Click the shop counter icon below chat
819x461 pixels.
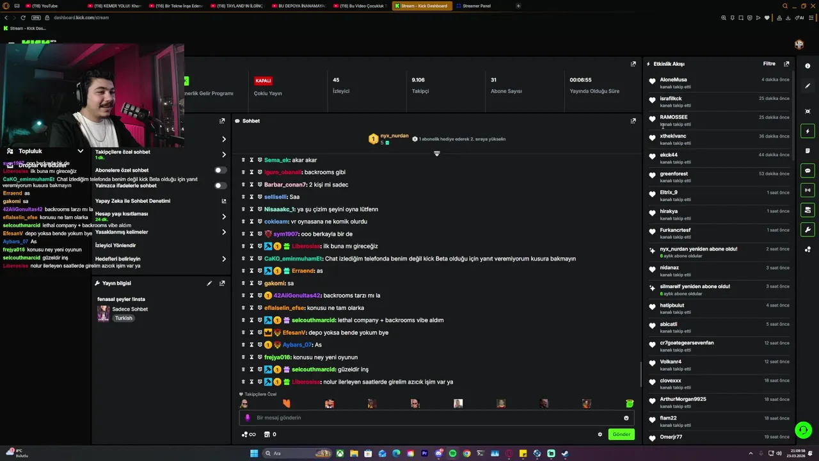point(270,434)
